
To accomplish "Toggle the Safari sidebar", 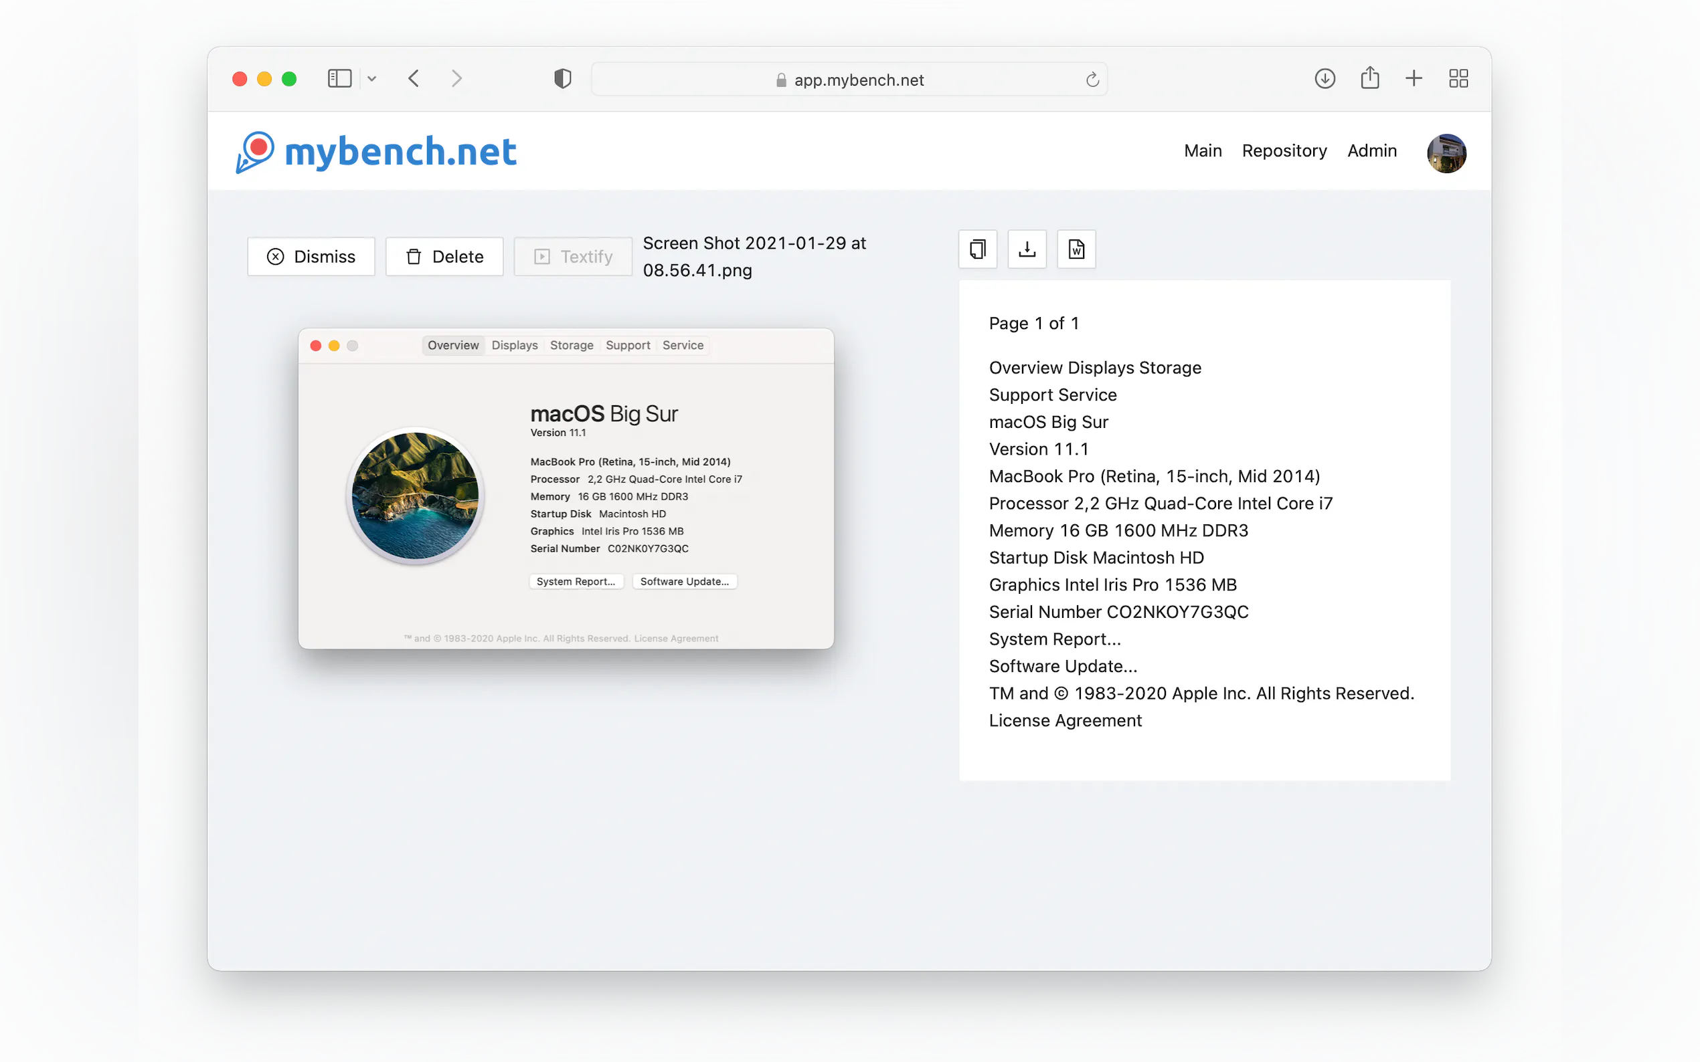I will 339,79.
